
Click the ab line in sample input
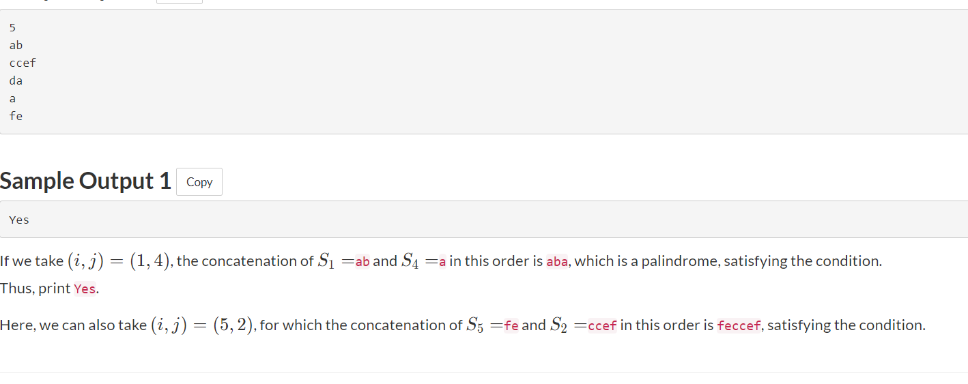click(16, 45)
